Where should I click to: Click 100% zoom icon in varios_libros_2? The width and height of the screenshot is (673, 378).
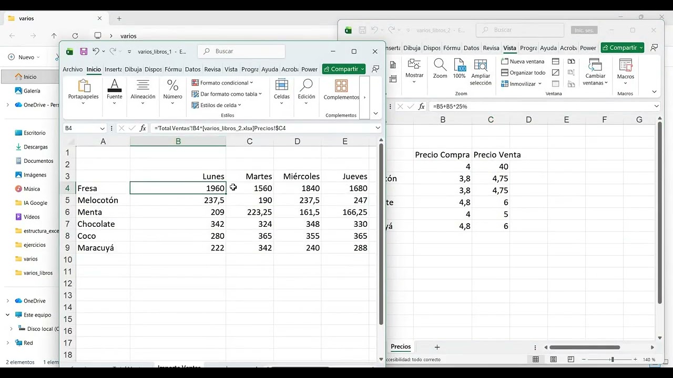click(x=460, y=68)
